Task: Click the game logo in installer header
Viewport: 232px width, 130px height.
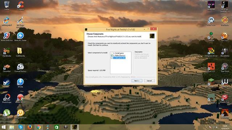Action: tap(152, 36)
